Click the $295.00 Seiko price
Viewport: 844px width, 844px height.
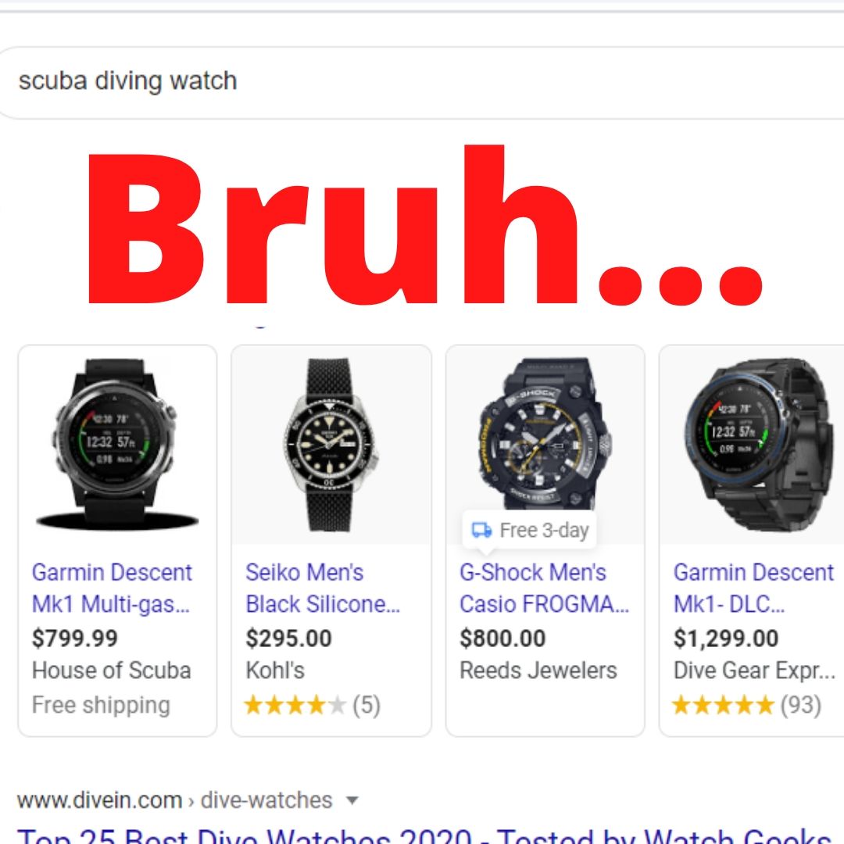(288, 638)
